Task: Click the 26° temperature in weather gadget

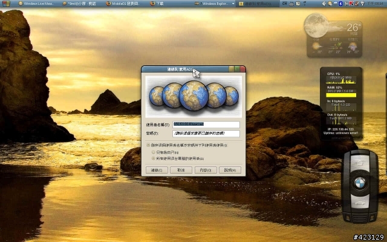Action: pos(354,27)
